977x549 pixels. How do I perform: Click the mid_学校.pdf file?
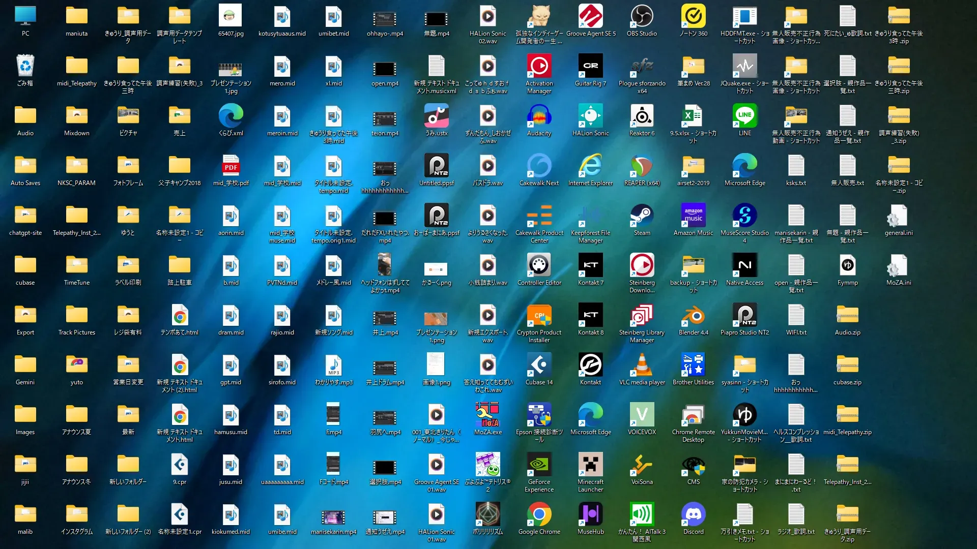tap(231, 166)
